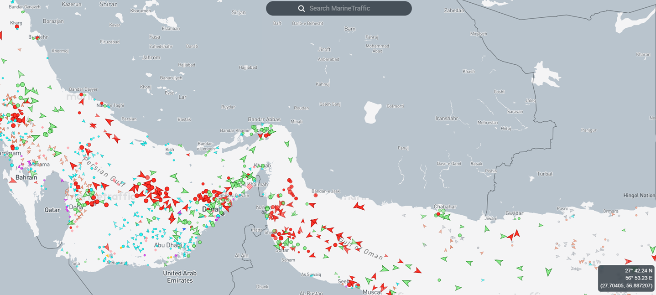Click the upward-pointing red vessel south of Gwadar
Viewport: 656px width, 295px height.
517,234
